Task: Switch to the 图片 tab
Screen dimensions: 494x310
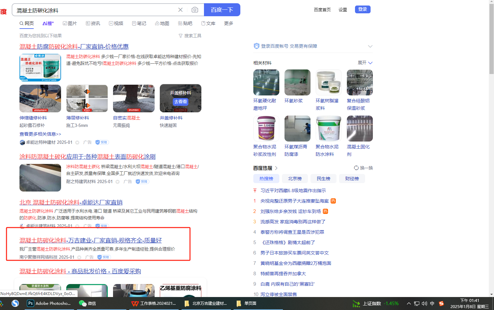Action: (x=70, y=23)
